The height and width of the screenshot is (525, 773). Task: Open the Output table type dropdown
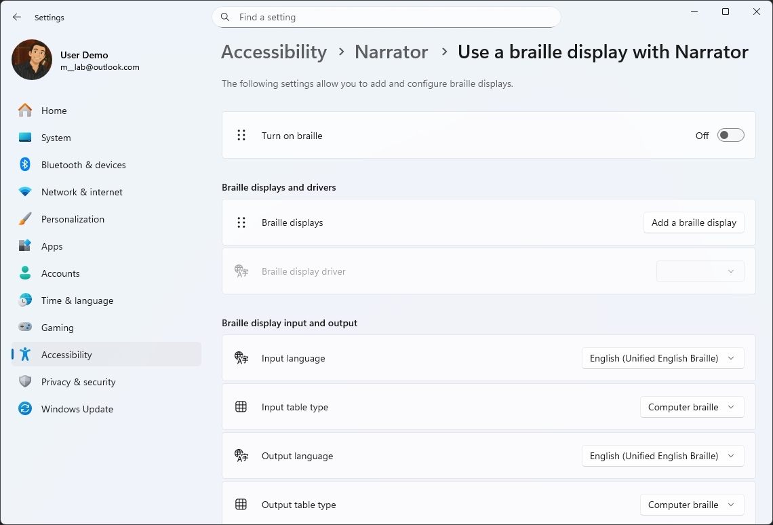click(x=692, y=505)
